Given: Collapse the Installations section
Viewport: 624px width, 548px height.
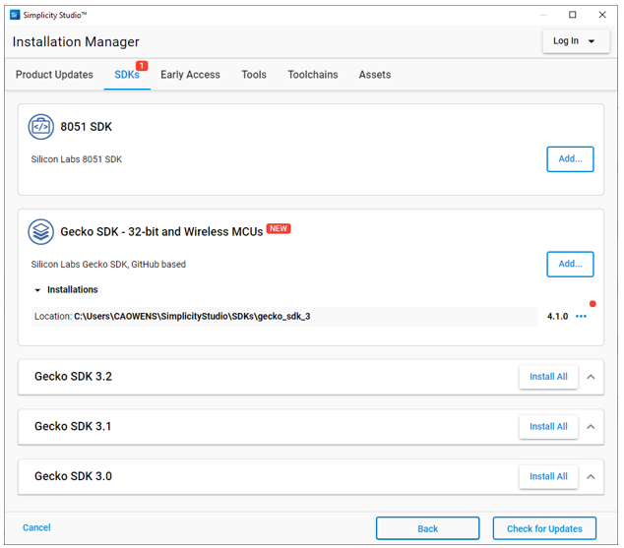Looking at the screenshot, I should tap(38, 290).
